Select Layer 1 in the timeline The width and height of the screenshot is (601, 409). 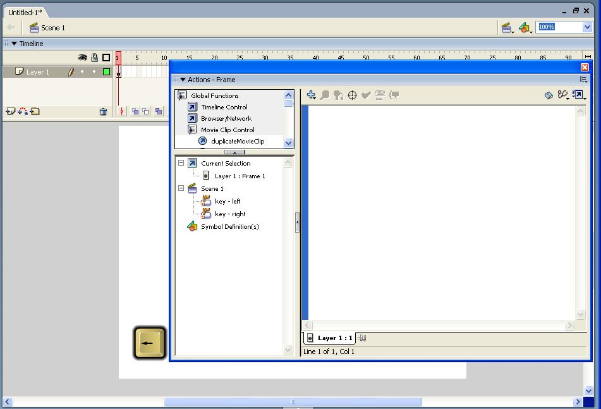tap(37, 72)
